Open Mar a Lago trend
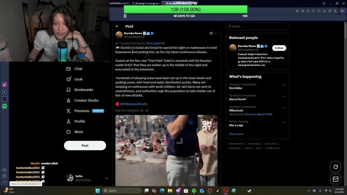The image size is (347, 195). pos(236,125)
